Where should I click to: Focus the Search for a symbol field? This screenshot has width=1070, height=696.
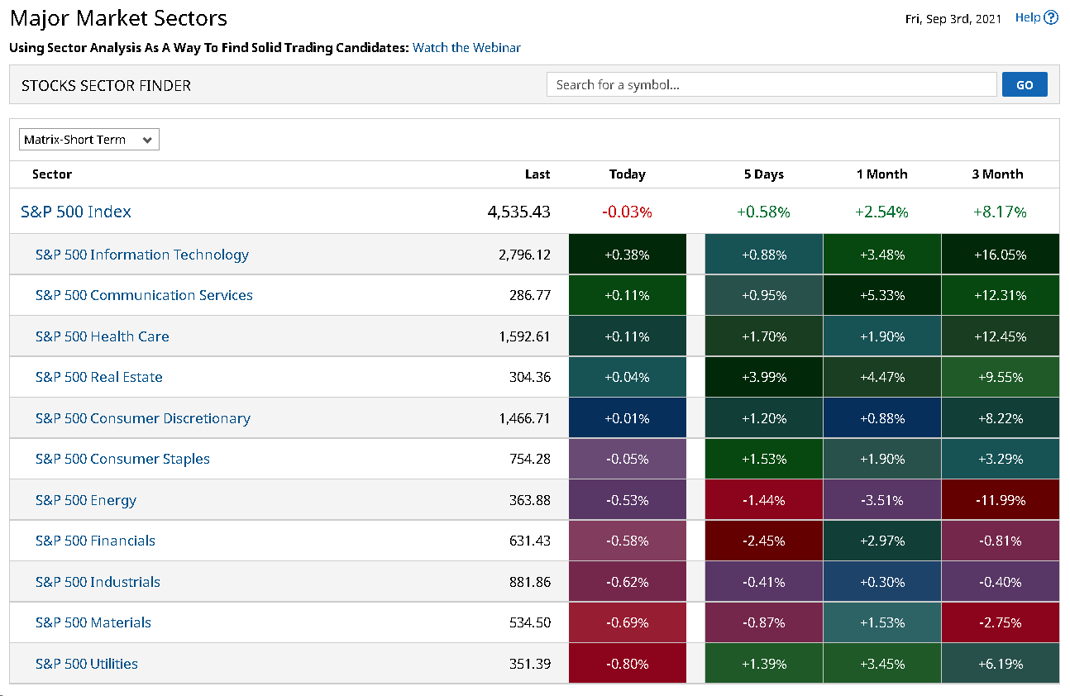pyautogui.click(x=771, y=85)
